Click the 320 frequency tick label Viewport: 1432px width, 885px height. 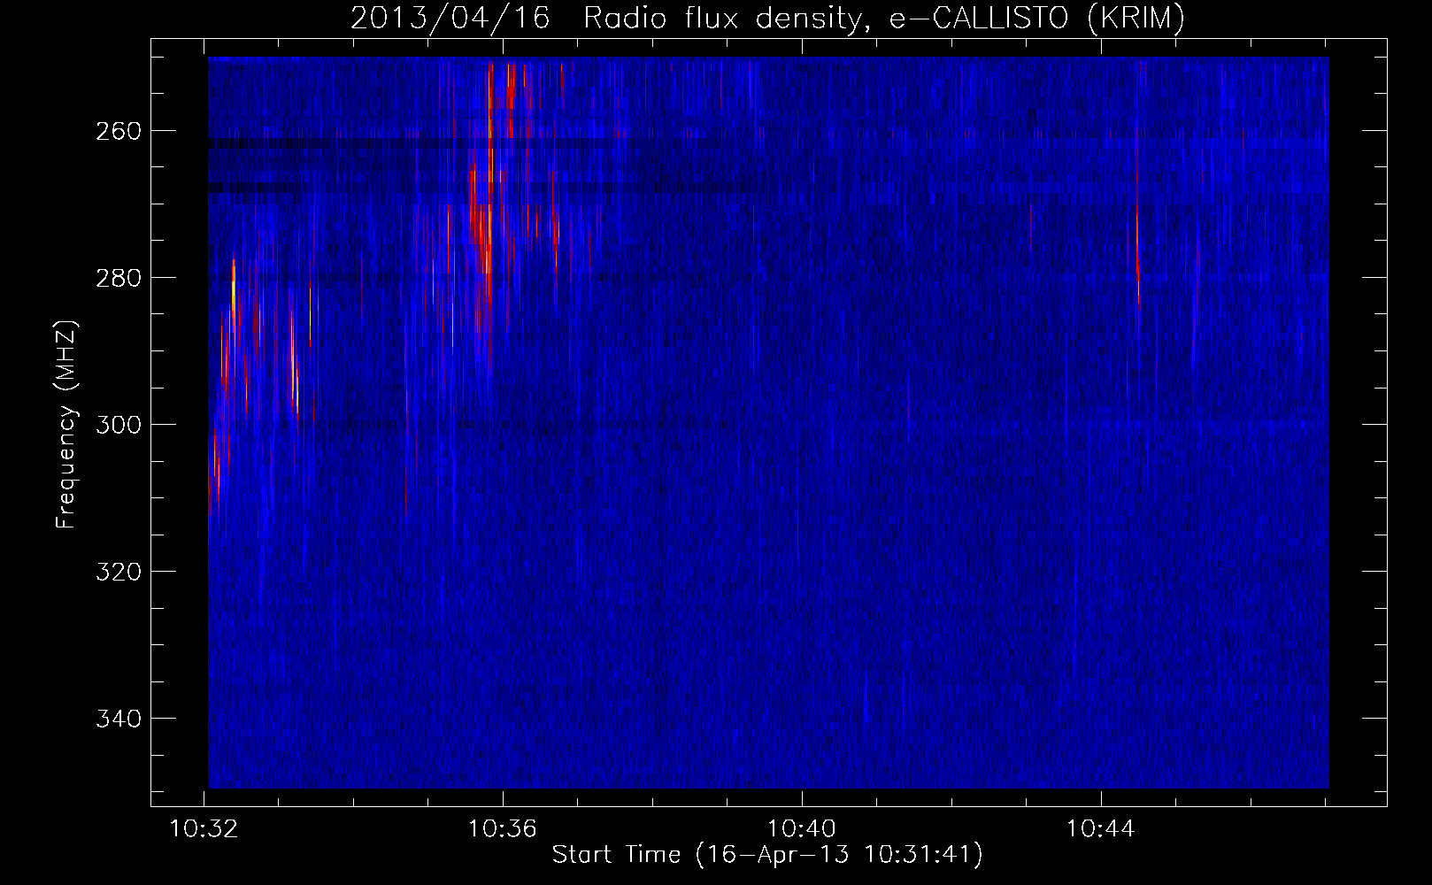(118, 572)
